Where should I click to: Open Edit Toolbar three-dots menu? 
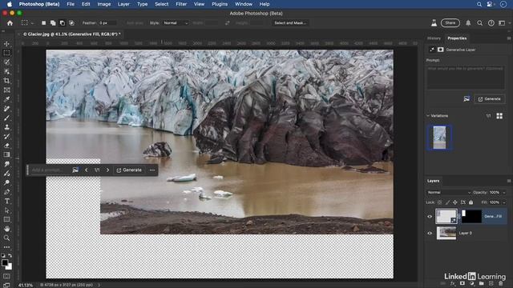(x=6, y=247)
